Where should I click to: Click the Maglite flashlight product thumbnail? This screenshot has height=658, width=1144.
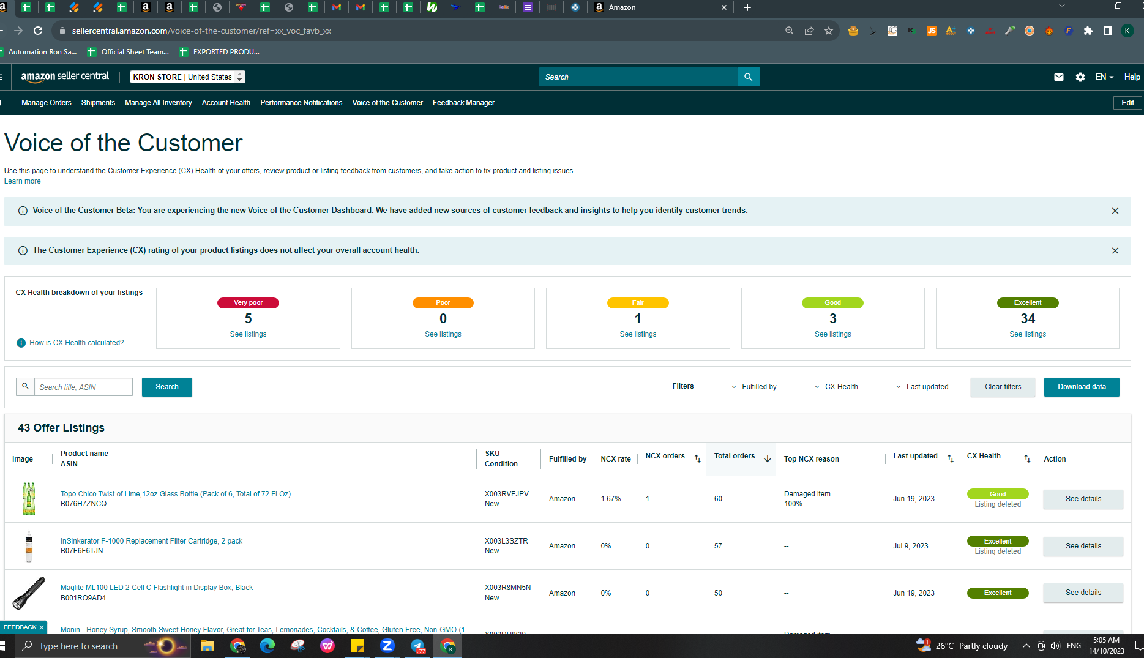(29, 593)
